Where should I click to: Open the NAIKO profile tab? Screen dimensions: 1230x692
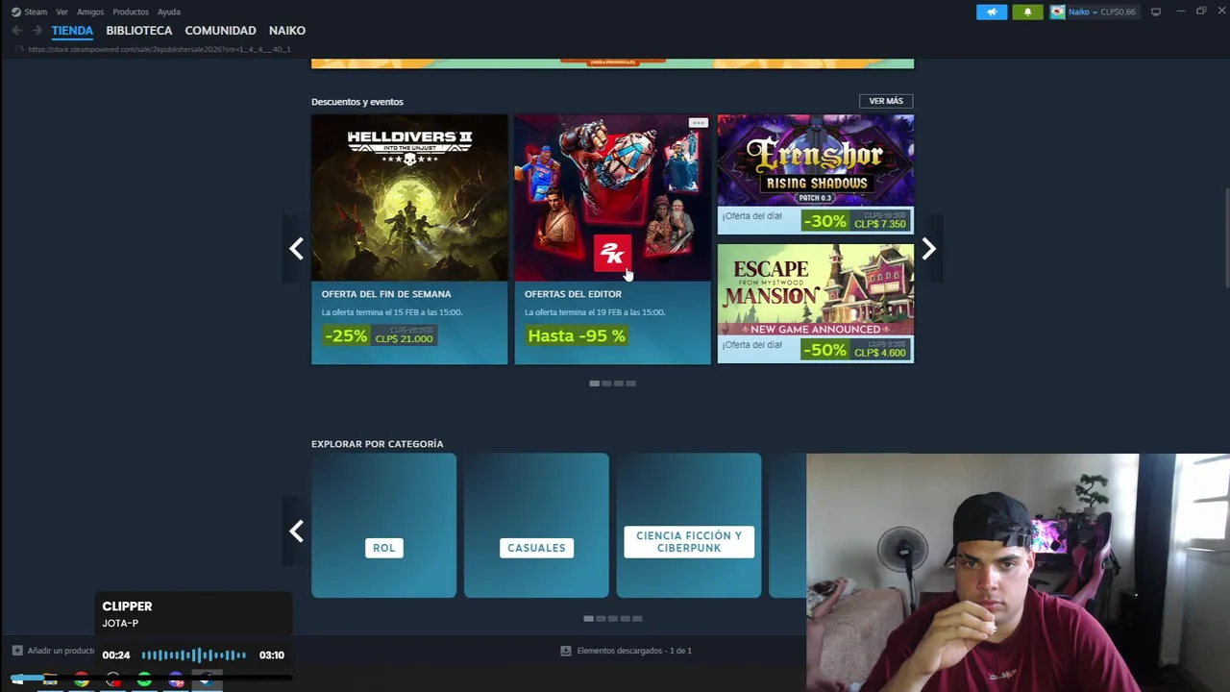[287, 31]
